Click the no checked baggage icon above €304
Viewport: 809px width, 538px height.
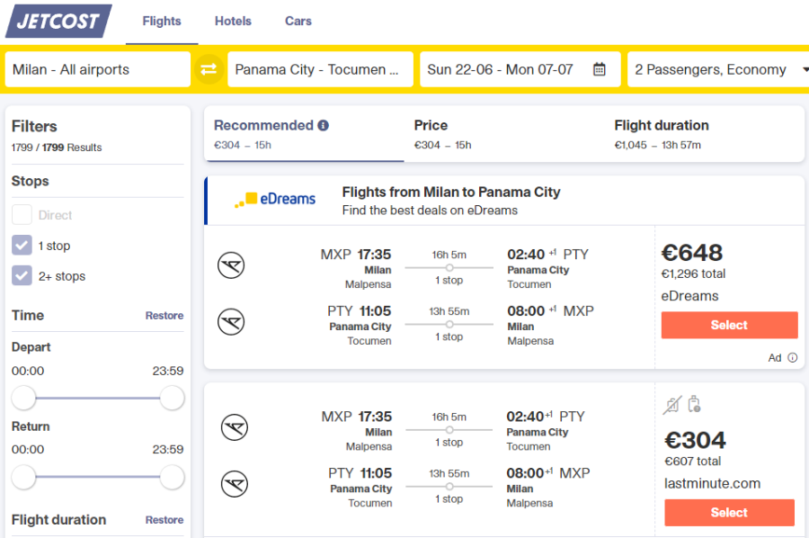pyautogui.click(x=672, y=405)
